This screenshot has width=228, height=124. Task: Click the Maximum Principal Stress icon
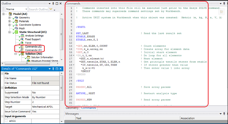[28, 61]
